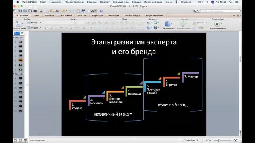
Task: Click the Slide sorter view icon in status bar
Action: (20, 141)
